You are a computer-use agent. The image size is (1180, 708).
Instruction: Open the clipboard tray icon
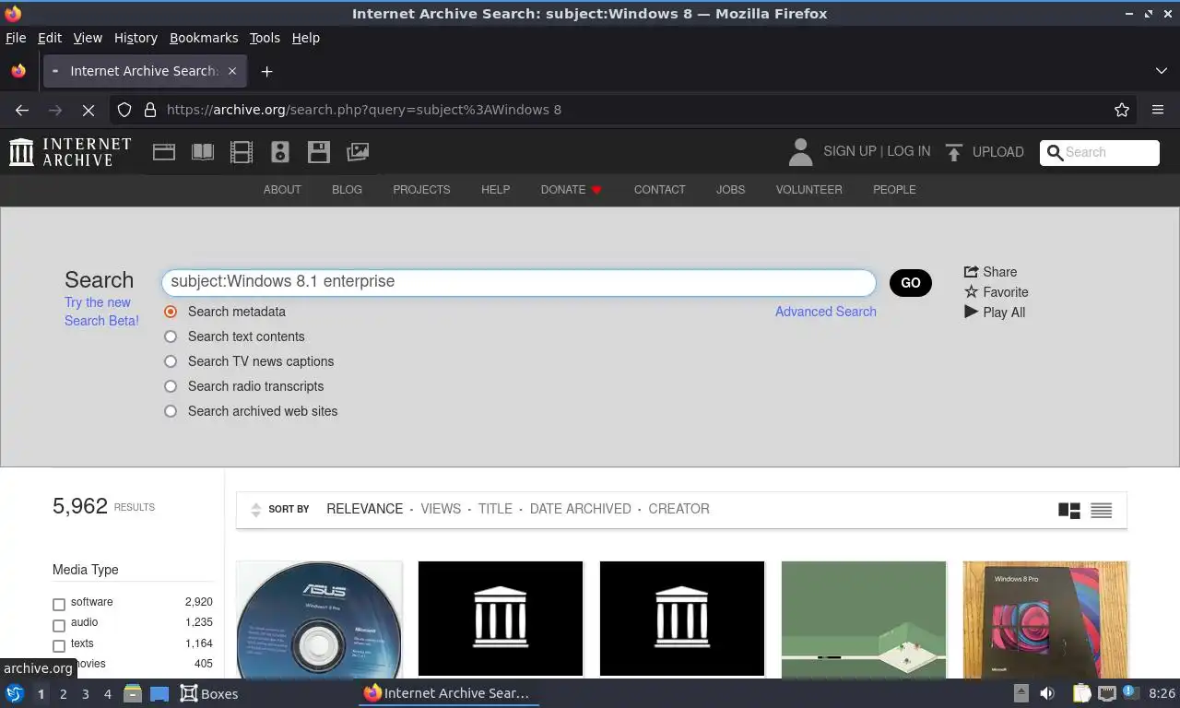tap(1081, 693)
